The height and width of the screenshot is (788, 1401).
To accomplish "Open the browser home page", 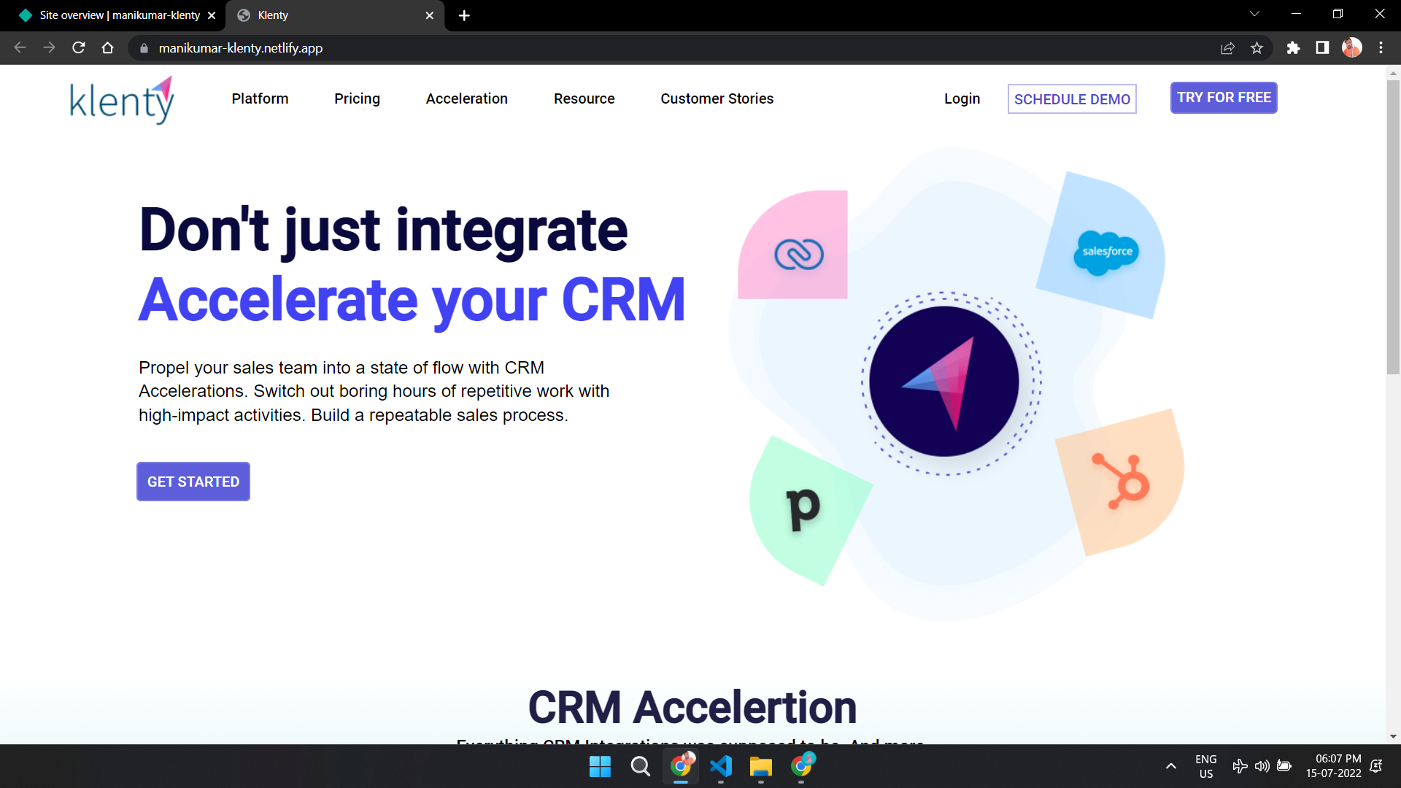I will 108,47.
